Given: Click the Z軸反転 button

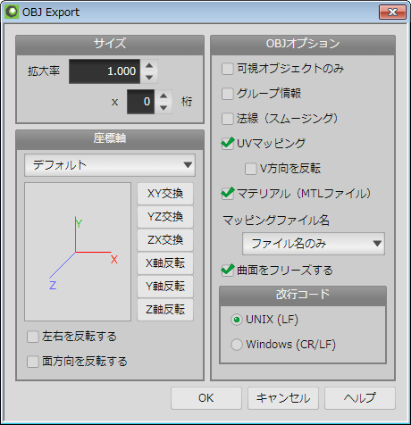Looking at the screenshot, I should (x=165, y=310).
